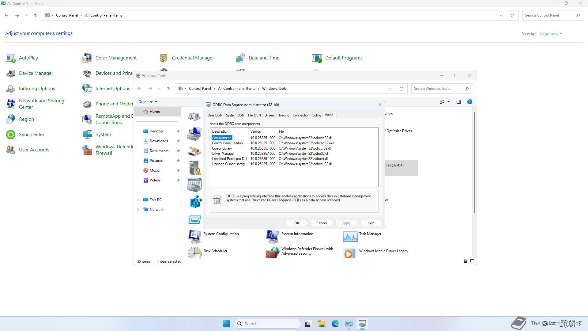Open Default Programs item
Screen dimensions: 588x331
[x=337, y=58]
